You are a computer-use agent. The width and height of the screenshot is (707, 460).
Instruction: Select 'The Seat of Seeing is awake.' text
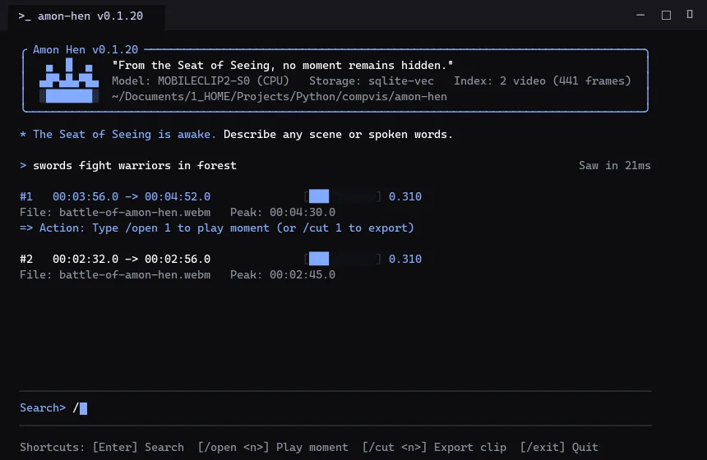click(x=124, y=134)
